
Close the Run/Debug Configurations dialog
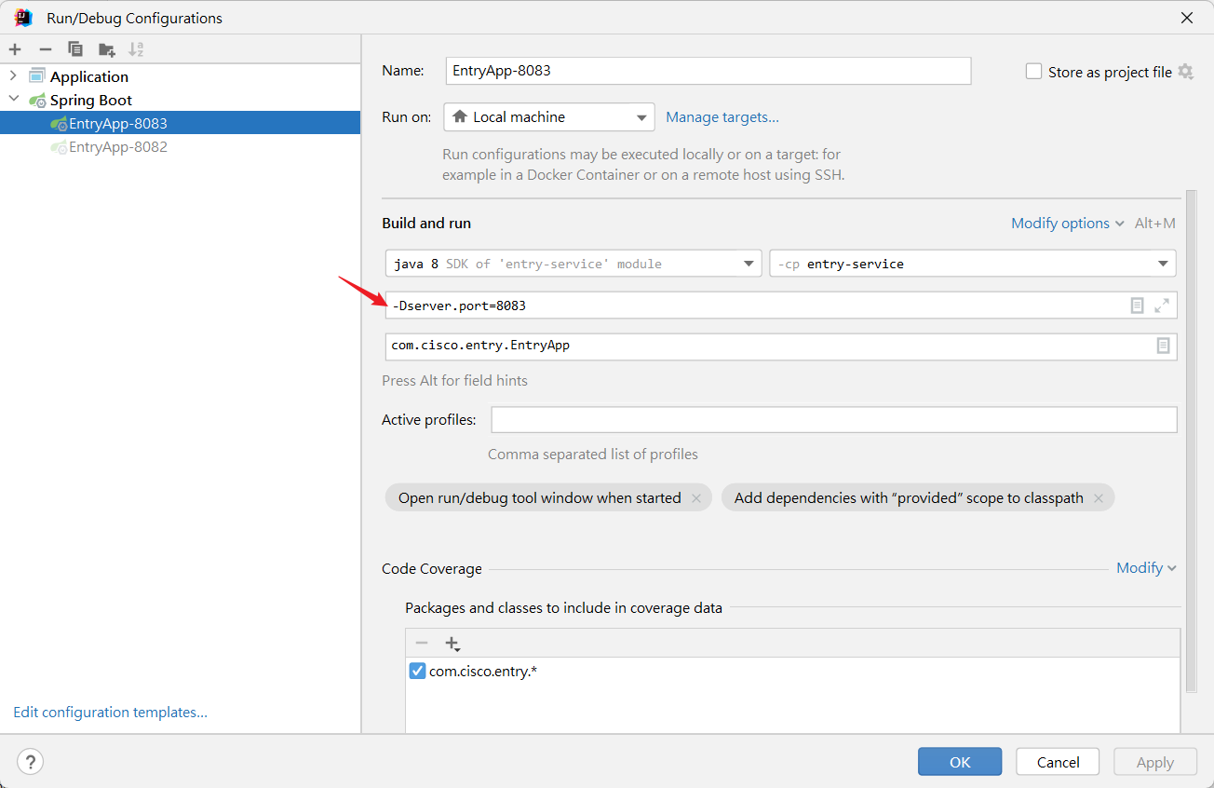[x=1187, y=18]
